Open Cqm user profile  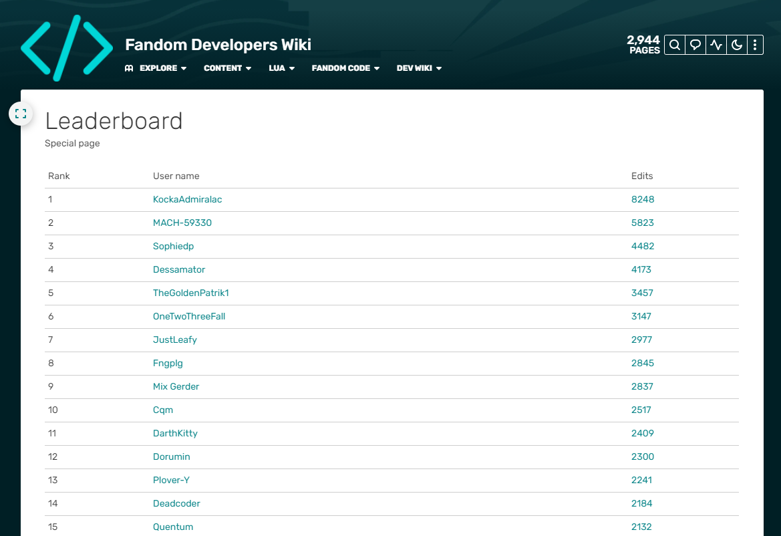click(x=163, y=410)
